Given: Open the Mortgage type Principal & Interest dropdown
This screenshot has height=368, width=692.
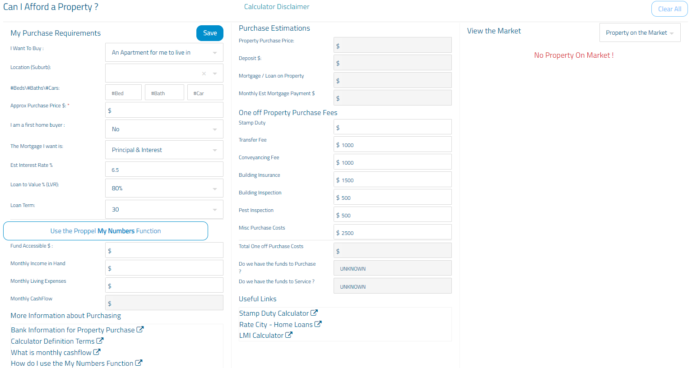Looking at the screenshot, I should [x=164, y=150].
